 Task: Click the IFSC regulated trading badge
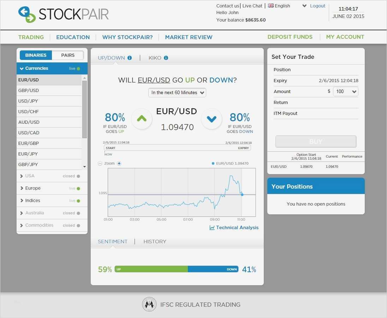(149, 305)
